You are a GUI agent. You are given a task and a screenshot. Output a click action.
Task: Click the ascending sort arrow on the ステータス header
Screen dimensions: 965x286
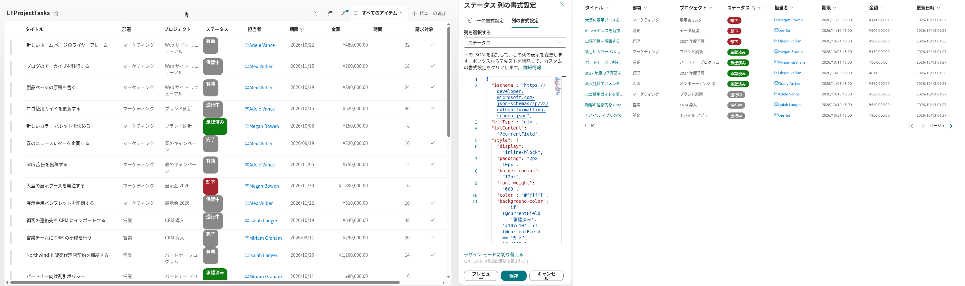tap(759, 8)
